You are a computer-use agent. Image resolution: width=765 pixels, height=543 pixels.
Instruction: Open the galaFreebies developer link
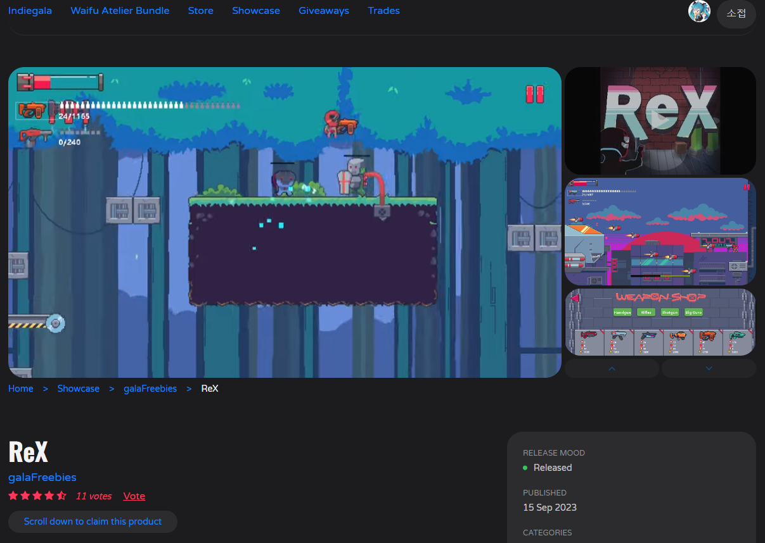click(x=42, y=477)
